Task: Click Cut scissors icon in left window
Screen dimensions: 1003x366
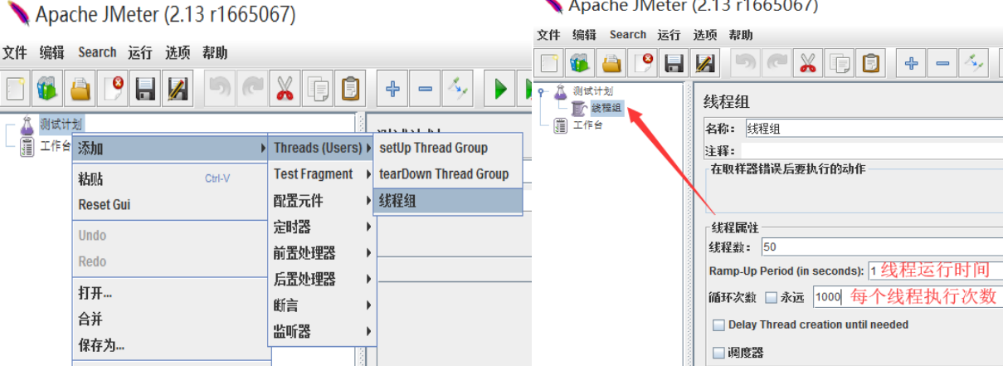Action: [x=285, y=89]
